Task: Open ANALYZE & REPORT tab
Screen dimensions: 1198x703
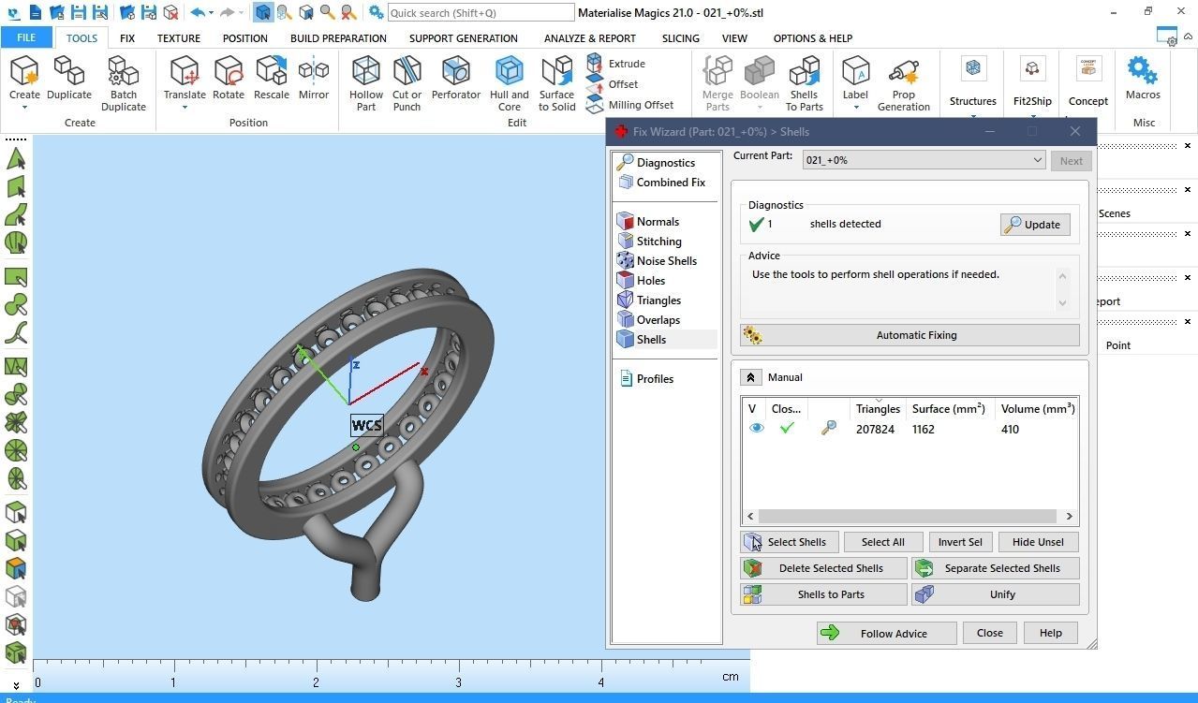Action: [590, 38]
